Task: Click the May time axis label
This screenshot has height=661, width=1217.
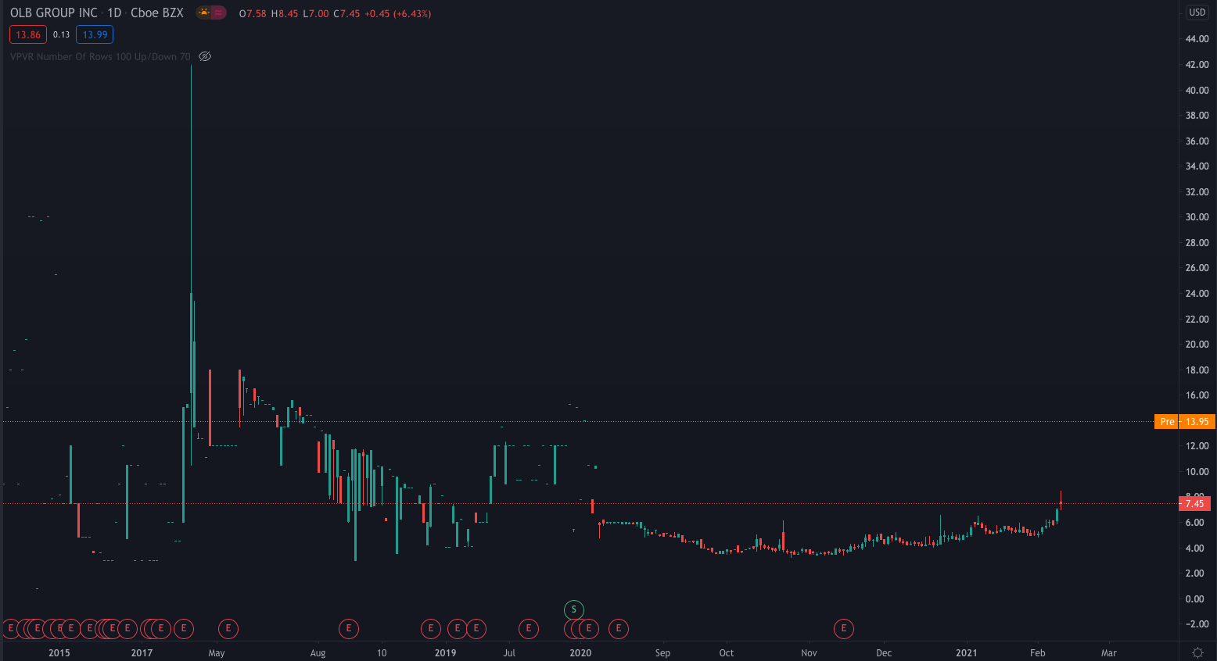Action: click(x=217, y=653)
